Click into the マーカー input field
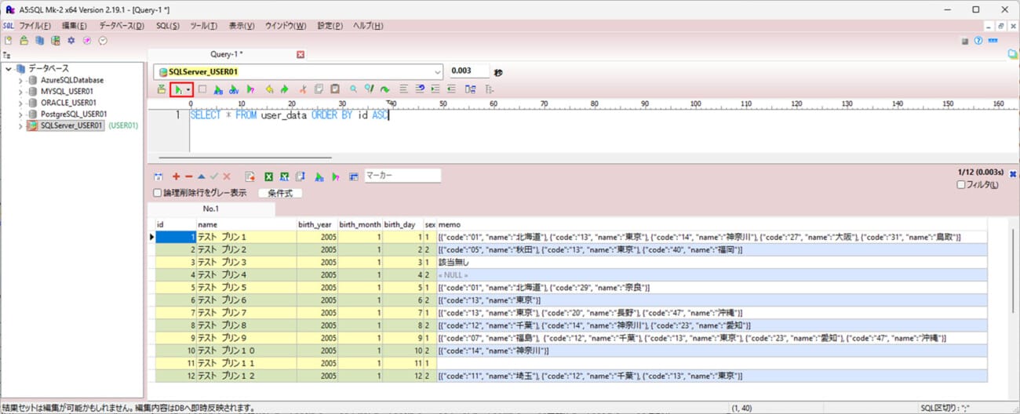The image size is (1020, 414). click(x=402, y=176)
